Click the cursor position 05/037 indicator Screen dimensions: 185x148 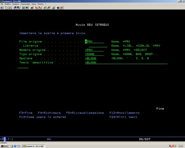145,139
